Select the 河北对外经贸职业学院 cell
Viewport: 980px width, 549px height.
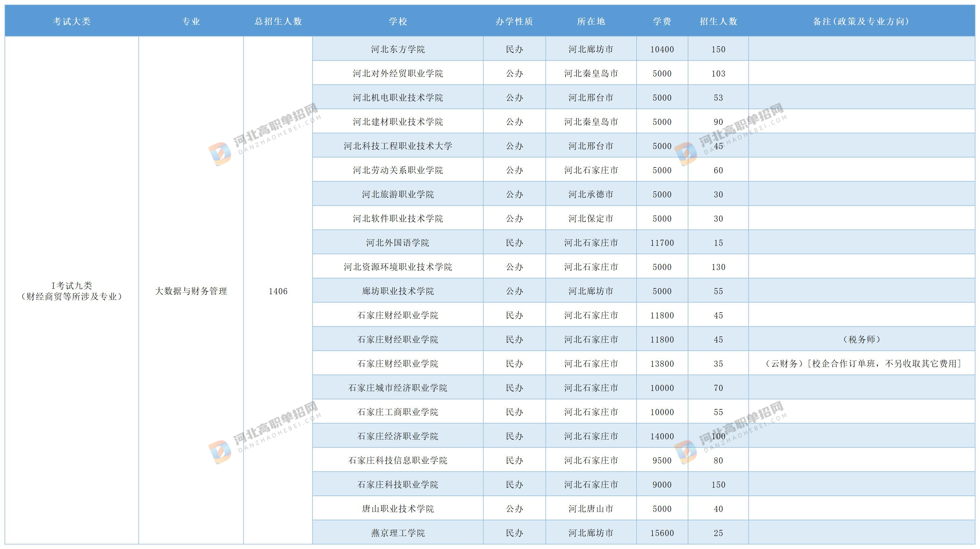coord(398,73)
